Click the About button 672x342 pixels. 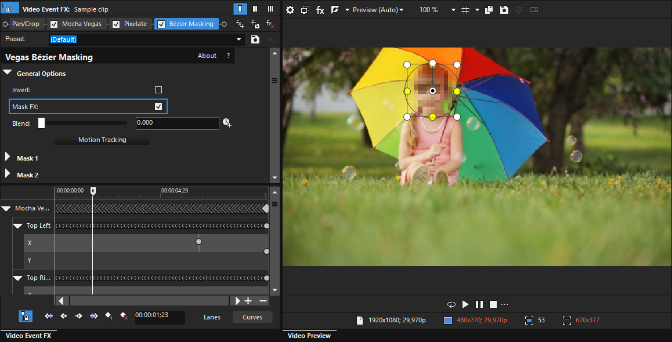click(x=207, y=56)
